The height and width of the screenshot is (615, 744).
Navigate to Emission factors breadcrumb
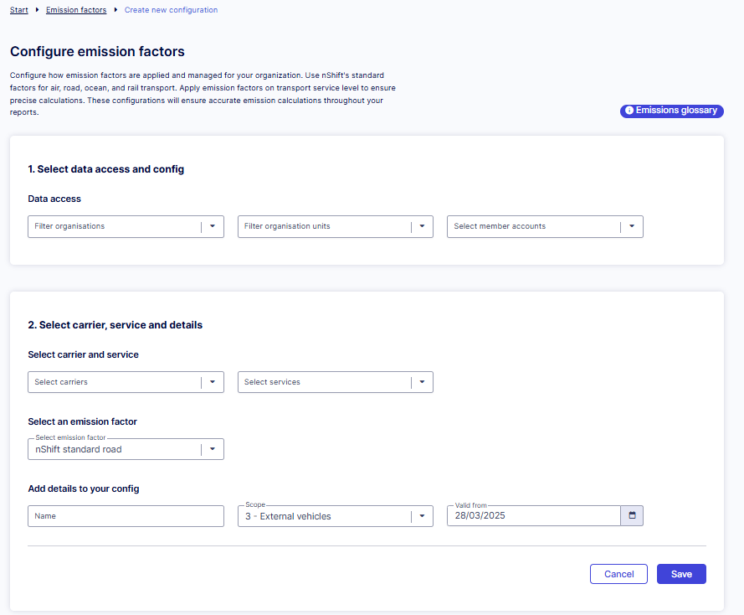point(76,10)
